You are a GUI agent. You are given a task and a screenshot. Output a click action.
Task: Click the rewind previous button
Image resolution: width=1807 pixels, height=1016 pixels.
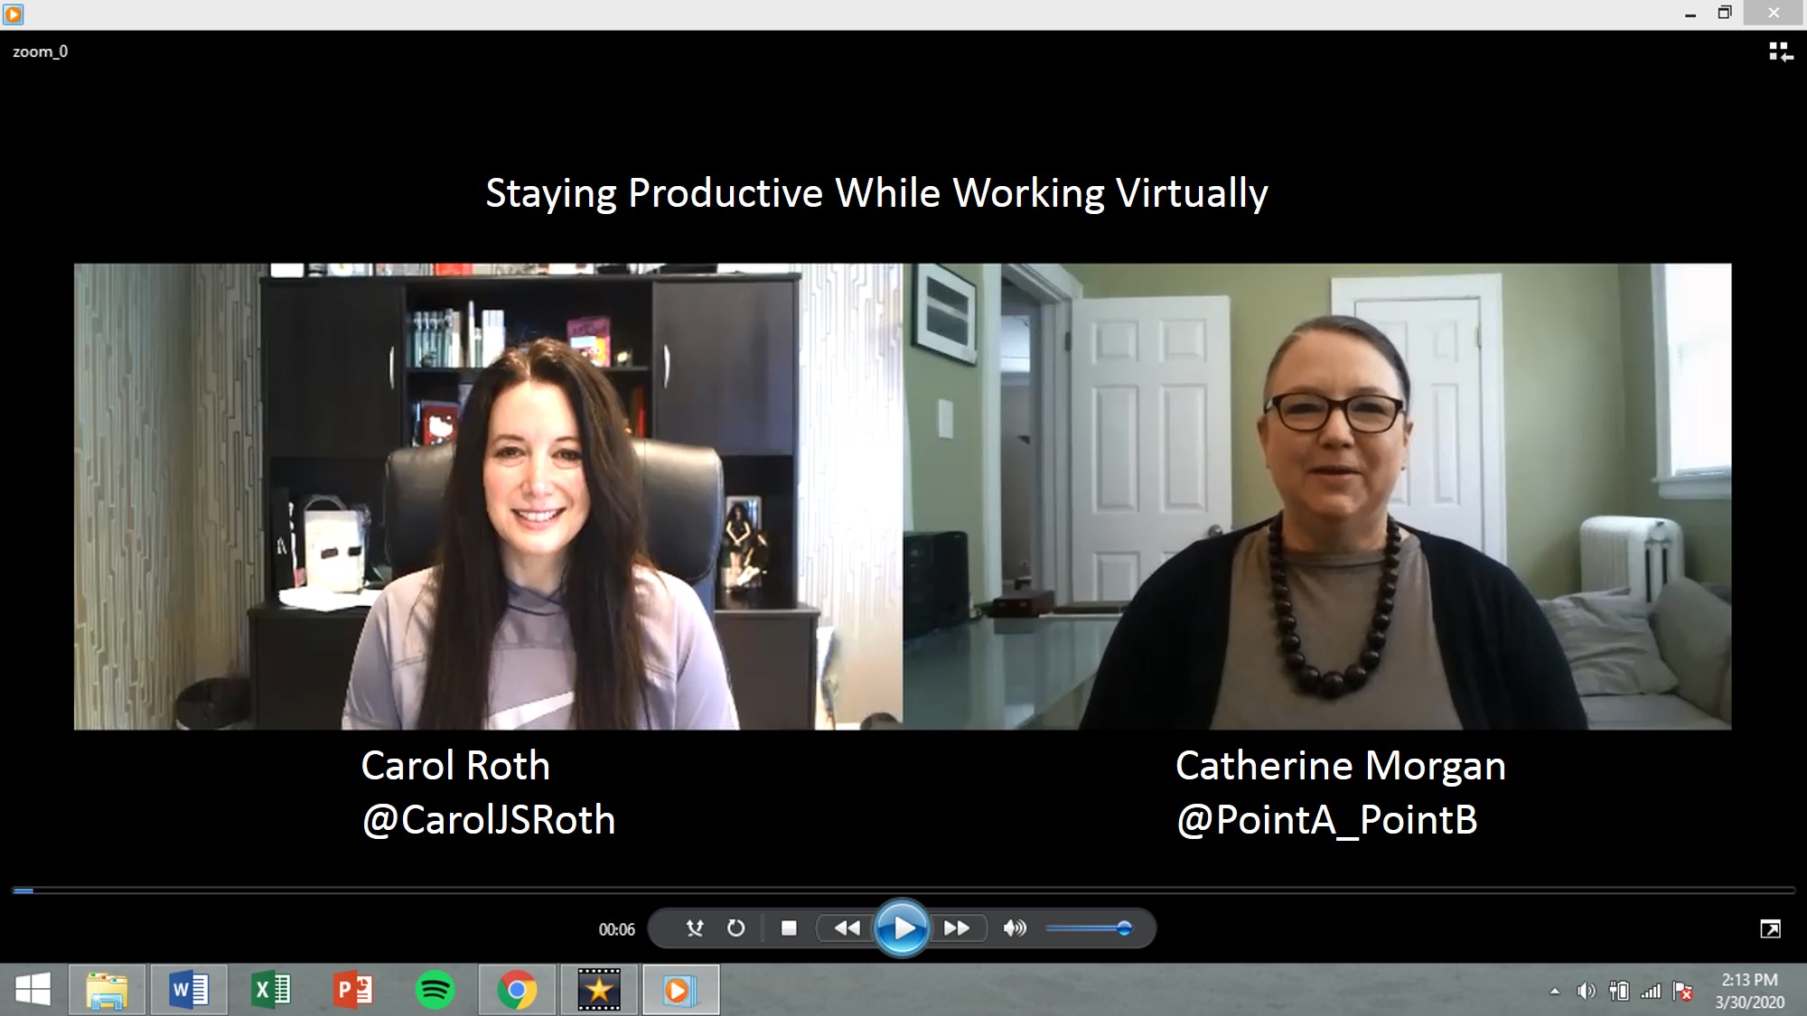pyautogui.click(x=847, y=928)
